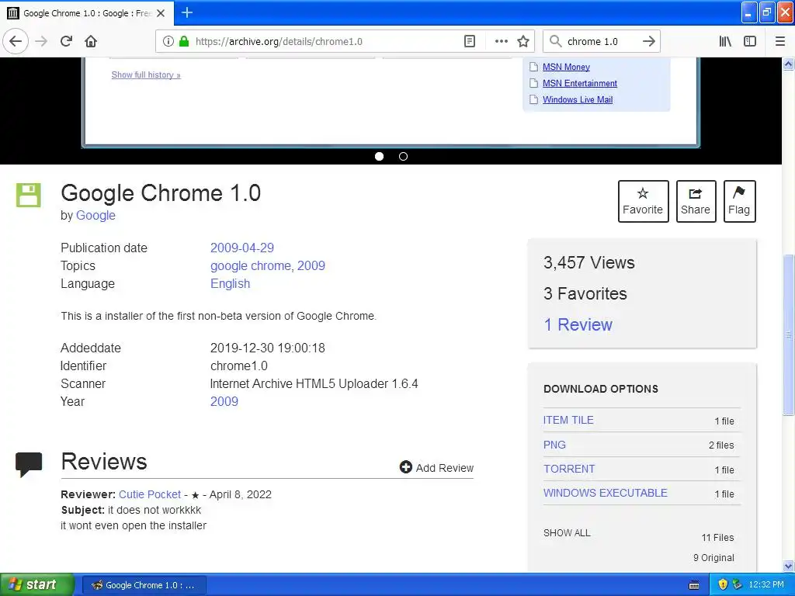This screenshot has width=795, height=596.
Task: Toggle reader view in the address bar
Action: [x=470, y=42]
